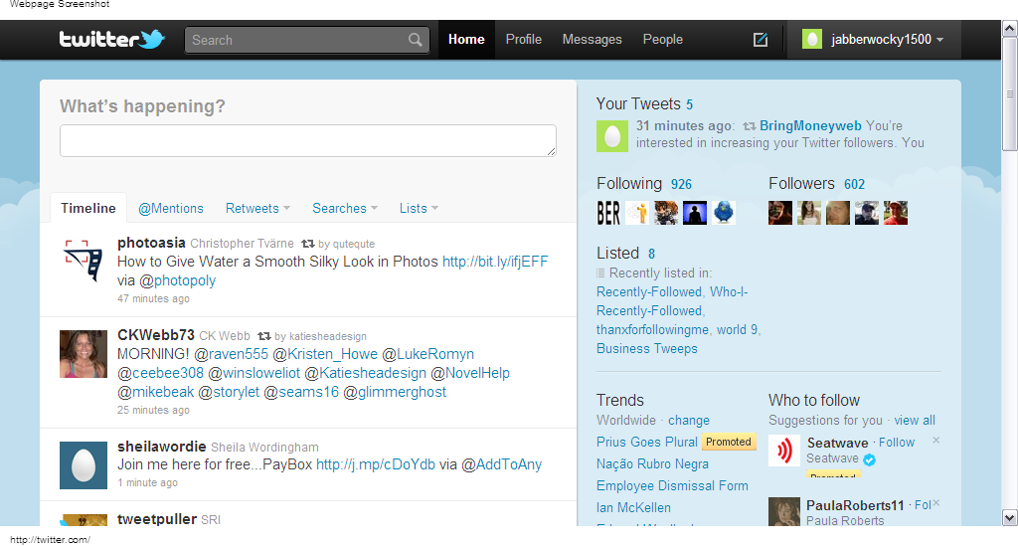Screen dimensions: 1018x546
Task: Click the Seatwave logo in Who to follow
Action: [x=784, y=451]
